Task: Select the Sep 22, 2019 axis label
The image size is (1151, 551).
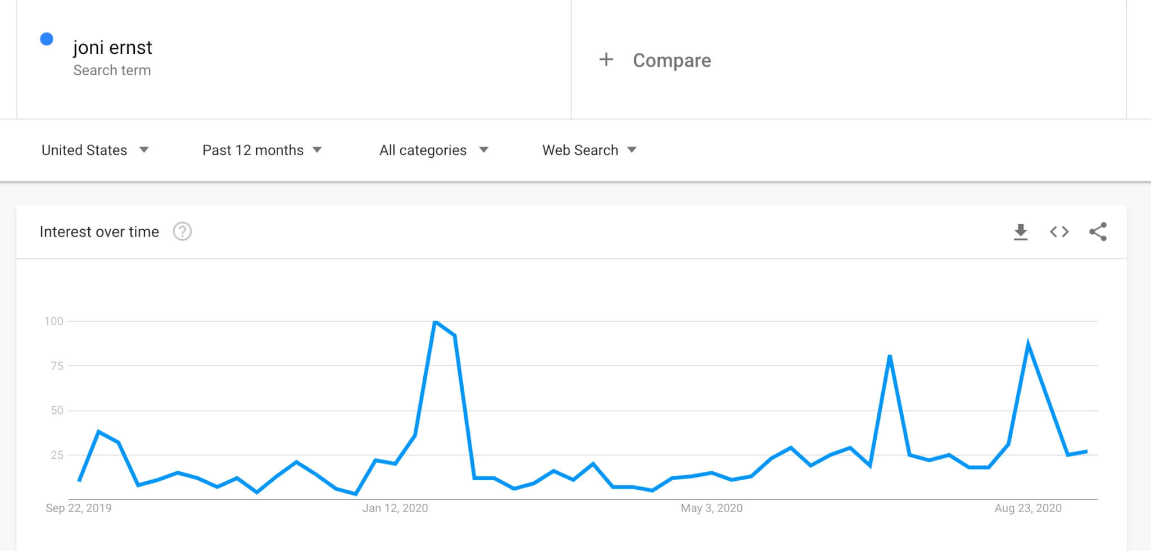Action: point(79,508)
